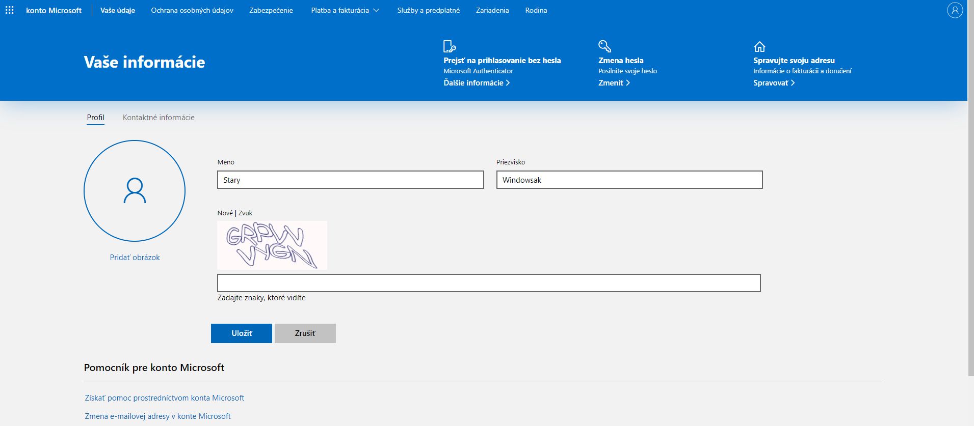This screenshot has width=974, height=426.
Task: Click Prejsť na prihlasovanie bez hesla heading
Action: pyautogui.click(x=502, y=61)
